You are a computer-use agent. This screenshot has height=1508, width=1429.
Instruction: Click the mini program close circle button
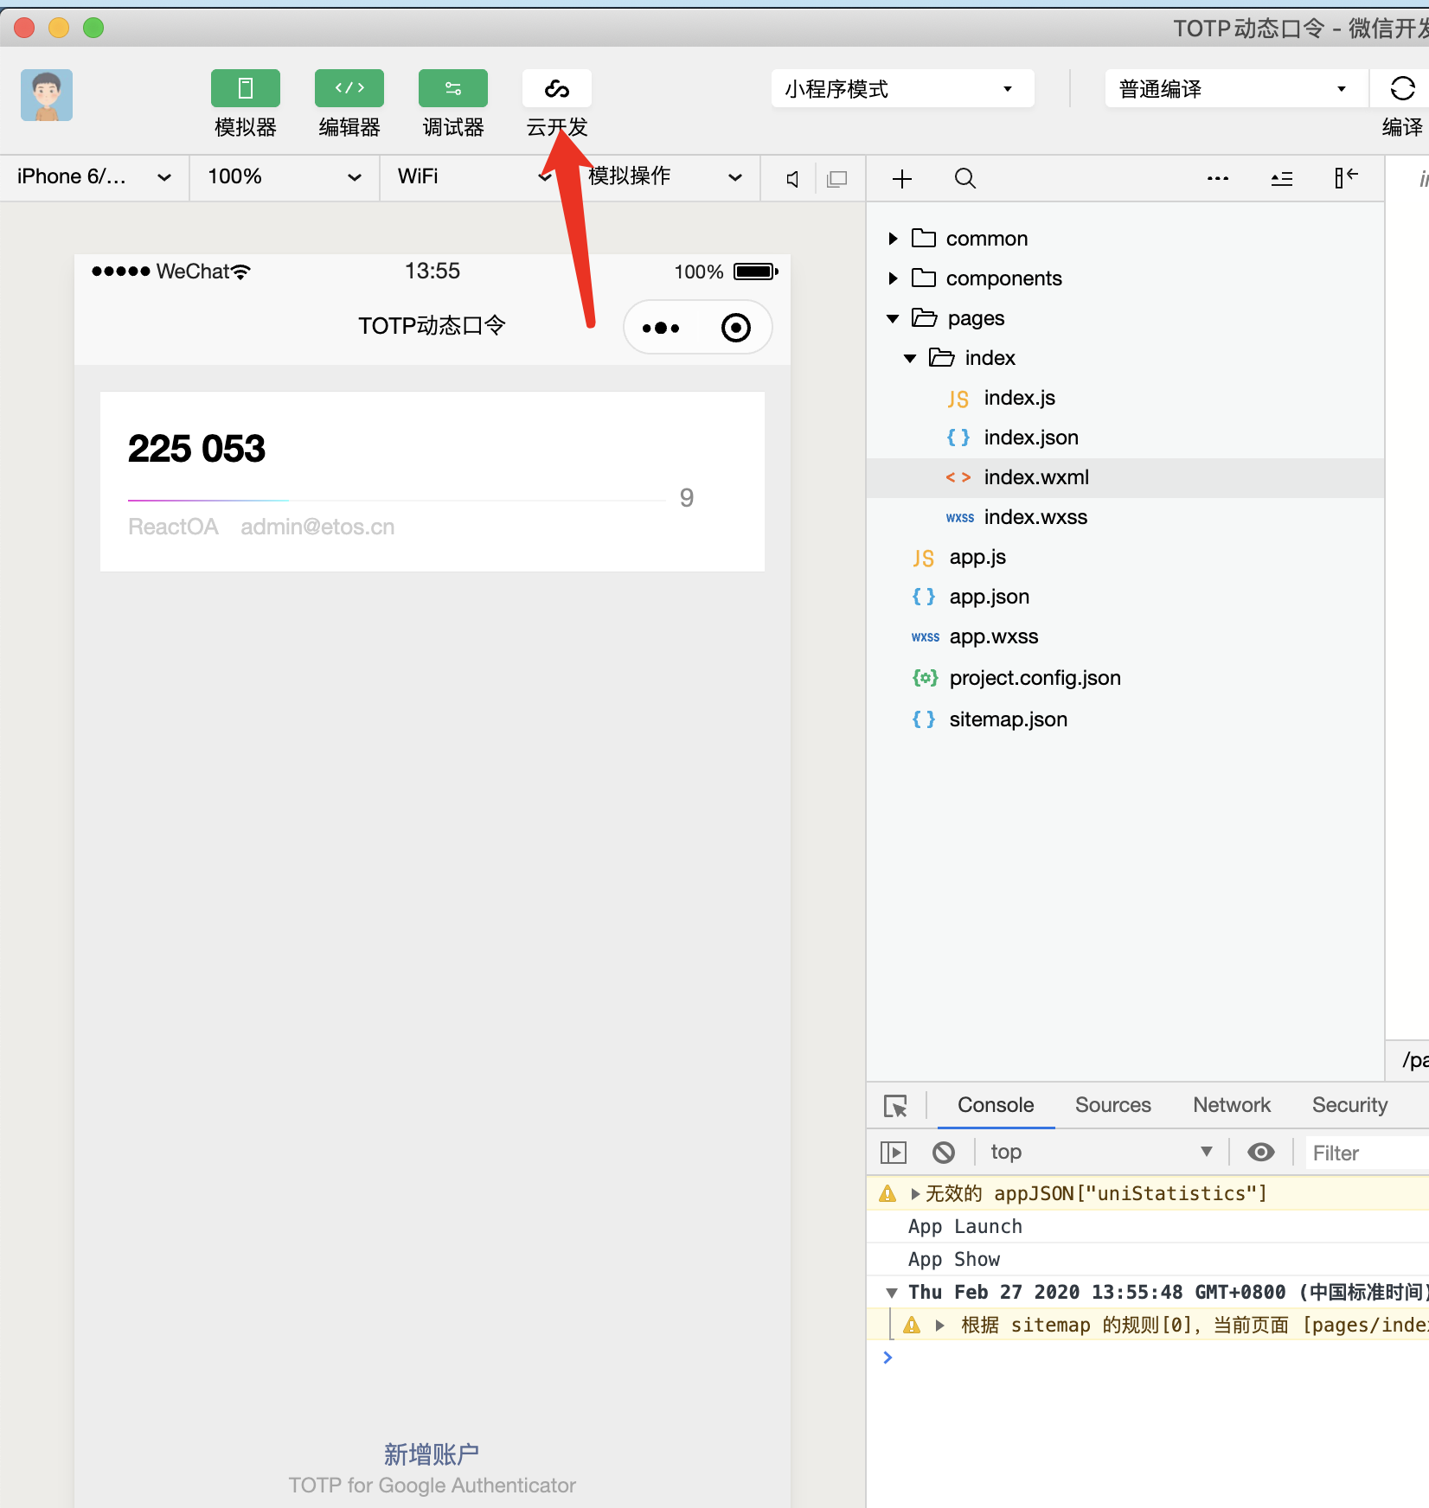click(x=736, y=328)
